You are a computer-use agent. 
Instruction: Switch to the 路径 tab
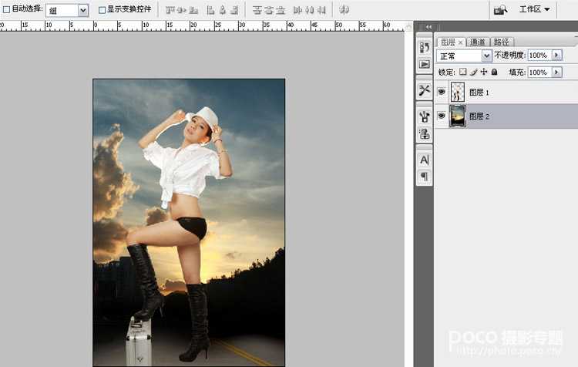coord(501,42)
